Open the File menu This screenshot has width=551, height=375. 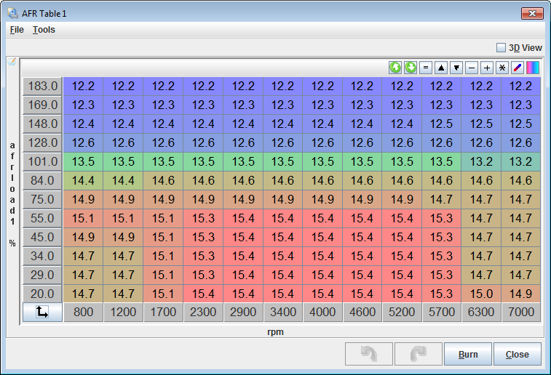[x=17, y=30]
